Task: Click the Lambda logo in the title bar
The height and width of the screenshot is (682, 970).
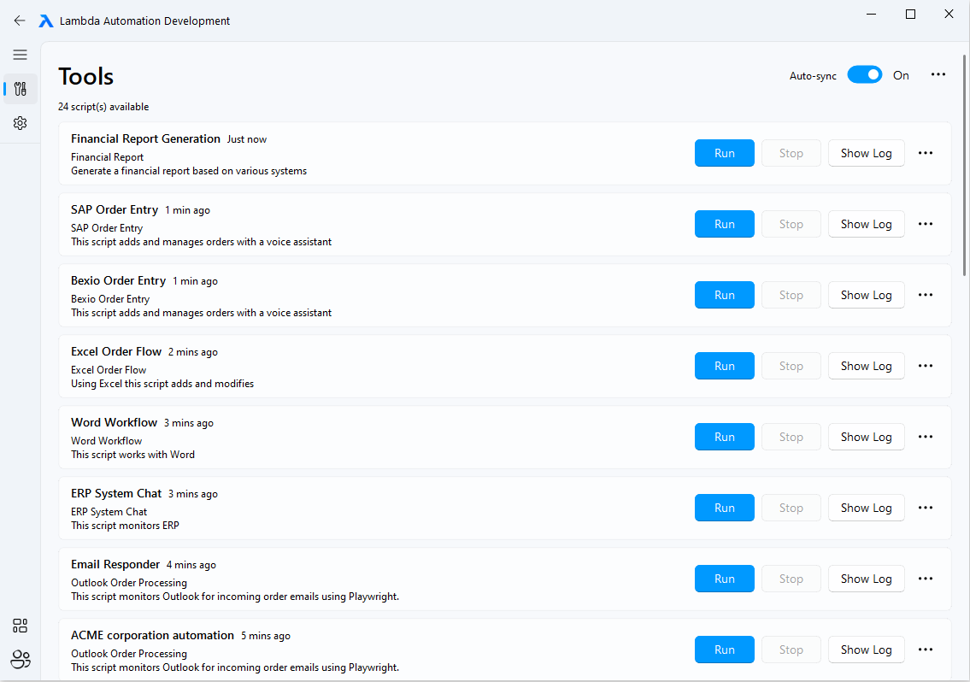Action: [45, 21]
